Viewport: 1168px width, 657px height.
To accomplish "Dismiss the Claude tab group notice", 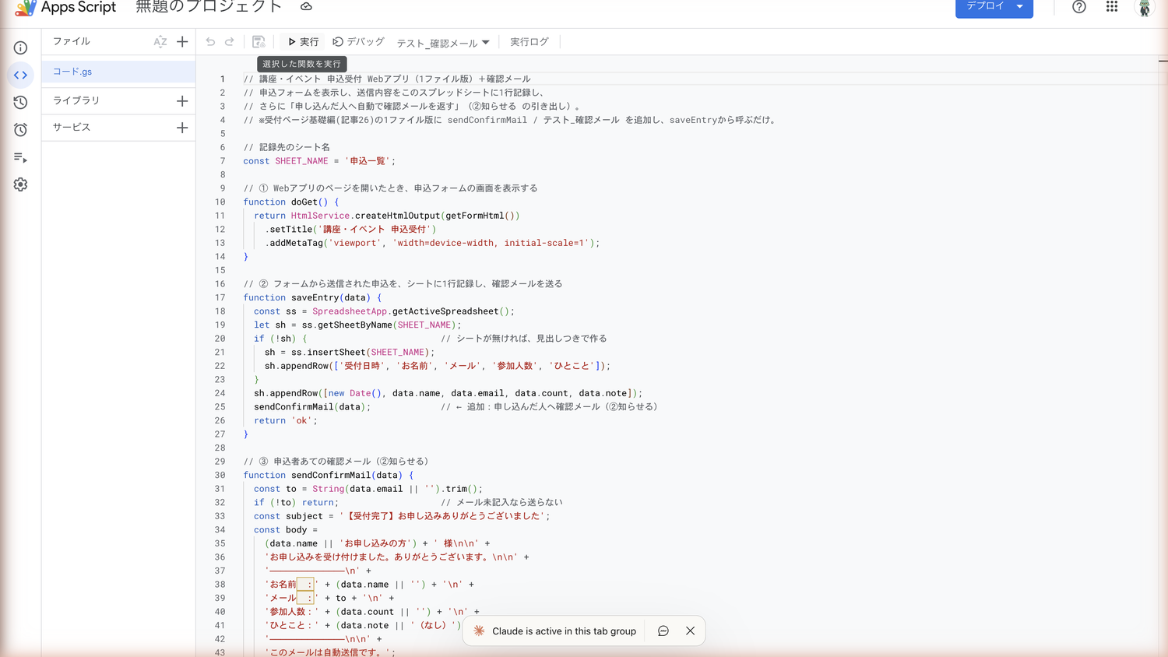I will tap(690, 631).
